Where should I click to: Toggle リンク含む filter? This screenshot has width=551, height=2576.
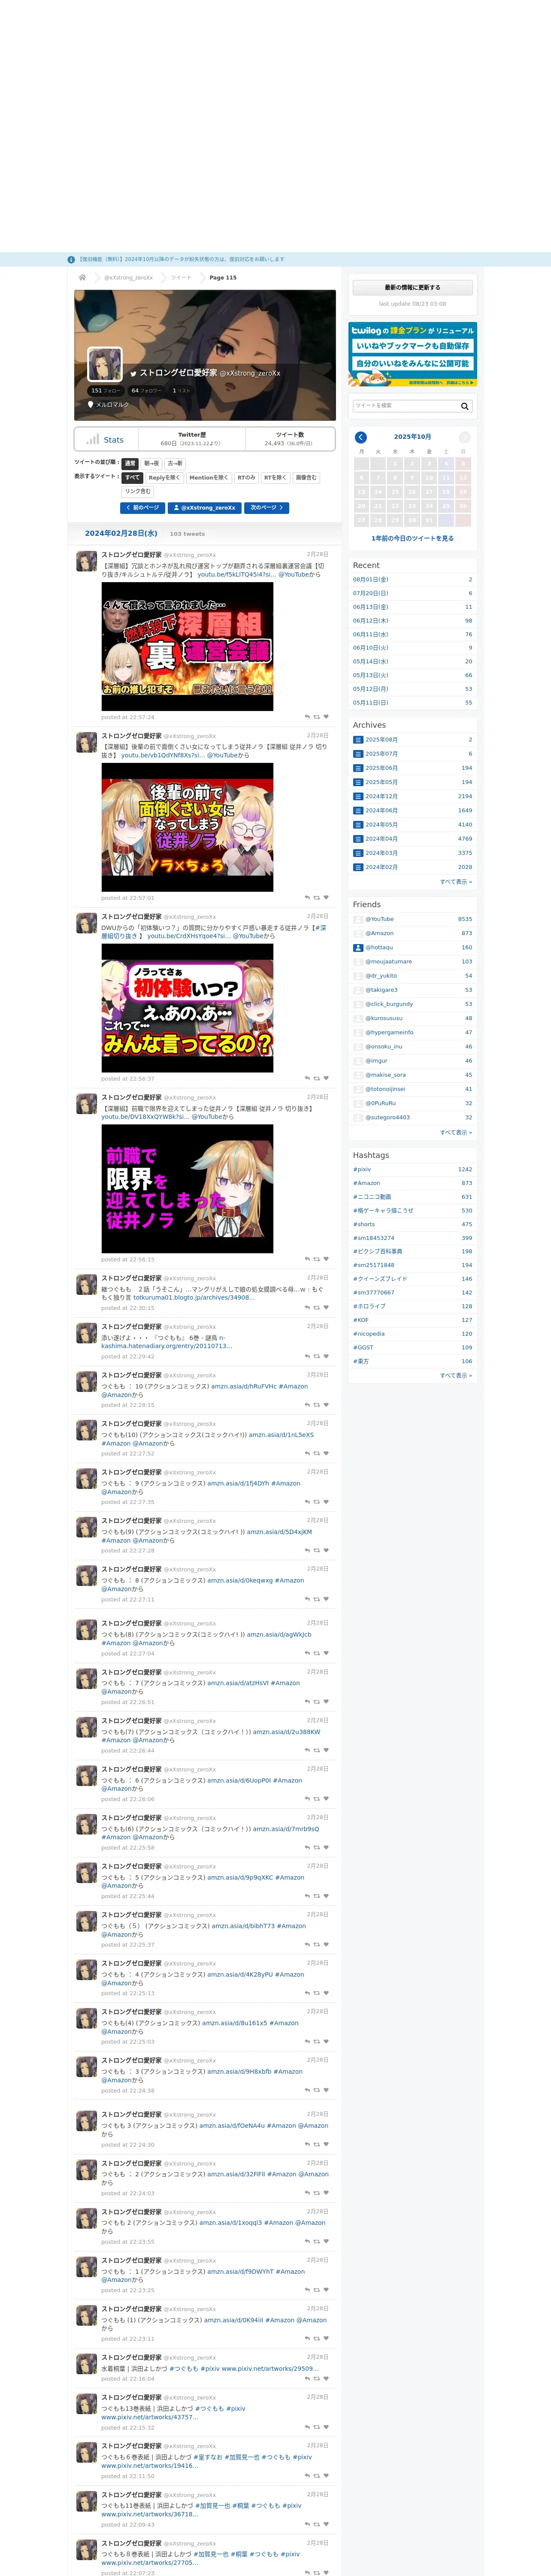(x=138, y=491)
